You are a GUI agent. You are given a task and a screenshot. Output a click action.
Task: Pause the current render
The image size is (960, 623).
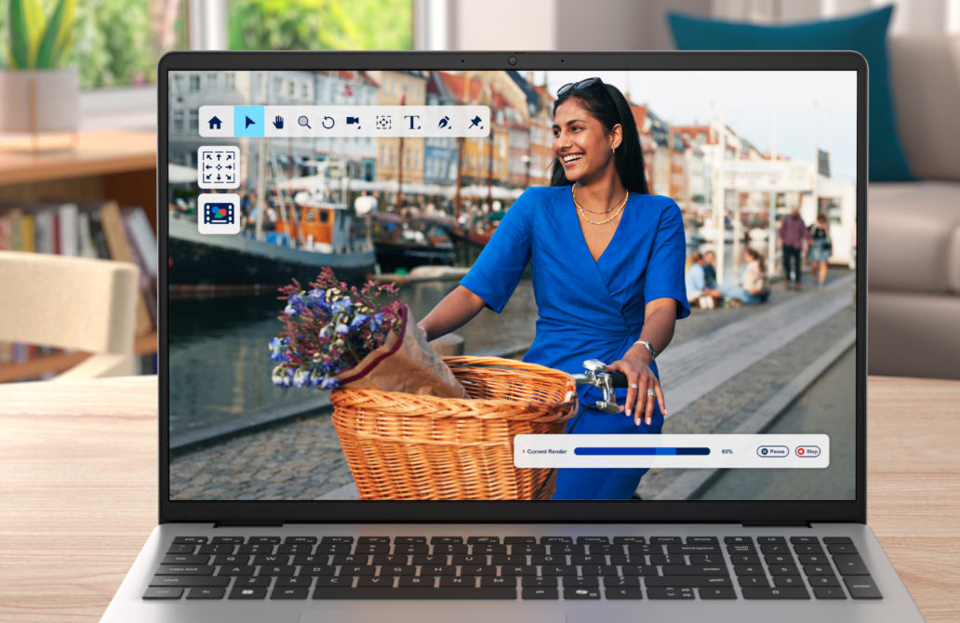click(772, 451)
